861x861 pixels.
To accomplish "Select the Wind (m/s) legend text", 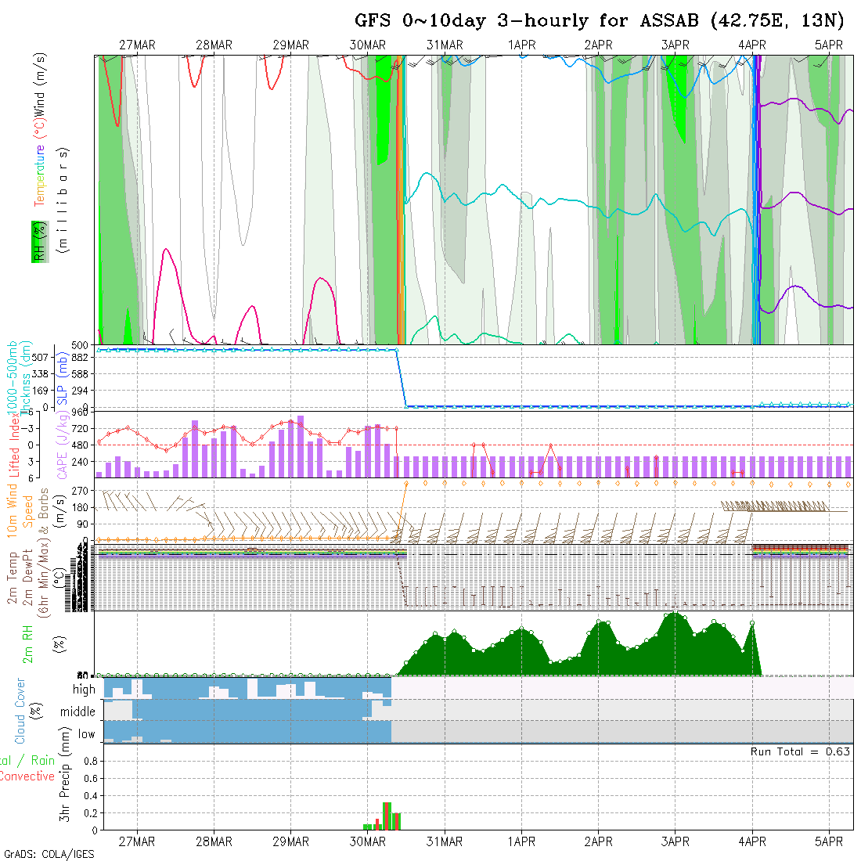I will pos(40,85).
